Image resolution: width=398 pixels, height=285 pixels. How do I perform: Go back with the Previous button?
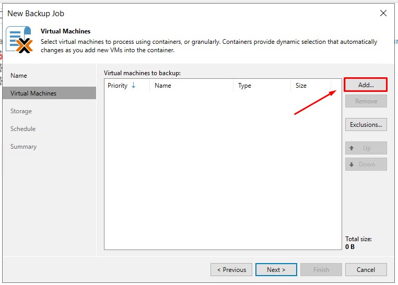(x=231, y=270)
